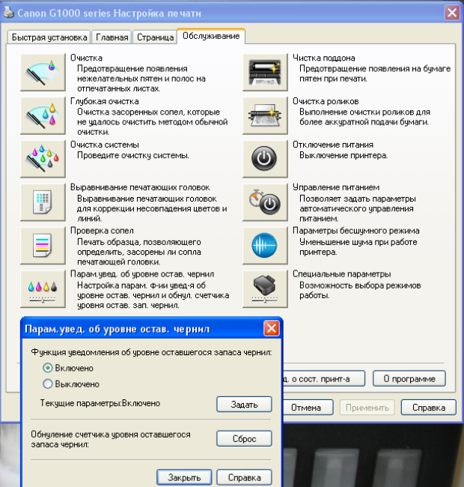464x487 pixels.
Task: Click the Глубокая очистка heading text
Action: (105, 101)
